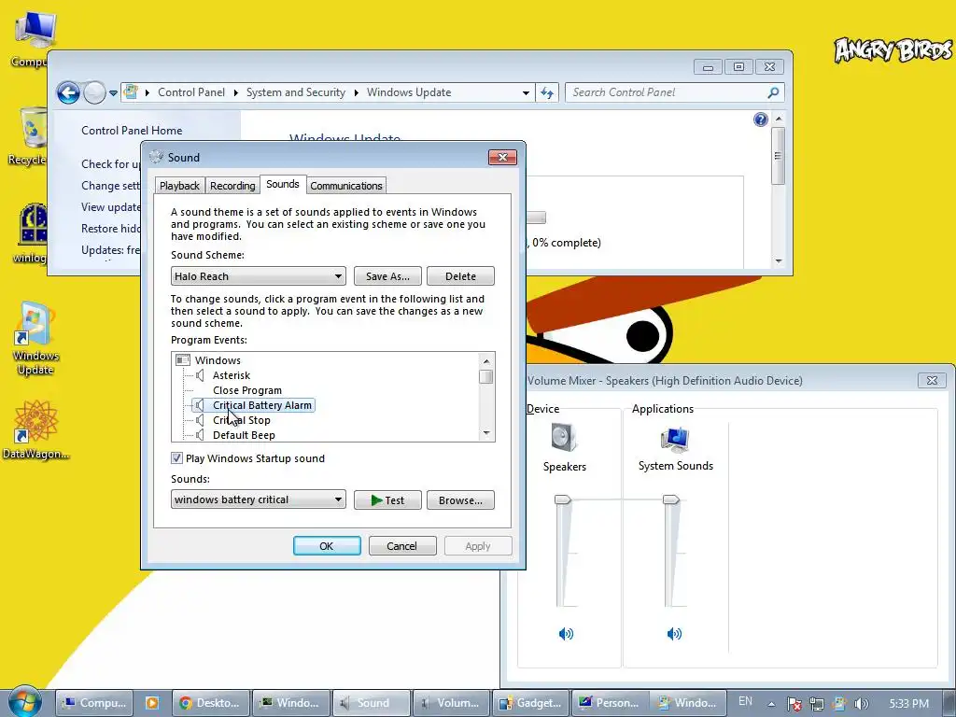This screenshot has height=717, width=956.
Task: Click the EN language indicator on taskbar
Action: click(745, 702)
